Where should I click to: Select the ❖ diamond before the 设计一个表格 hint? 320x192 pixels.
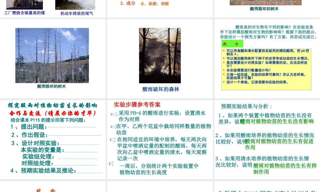click(223, 82)
